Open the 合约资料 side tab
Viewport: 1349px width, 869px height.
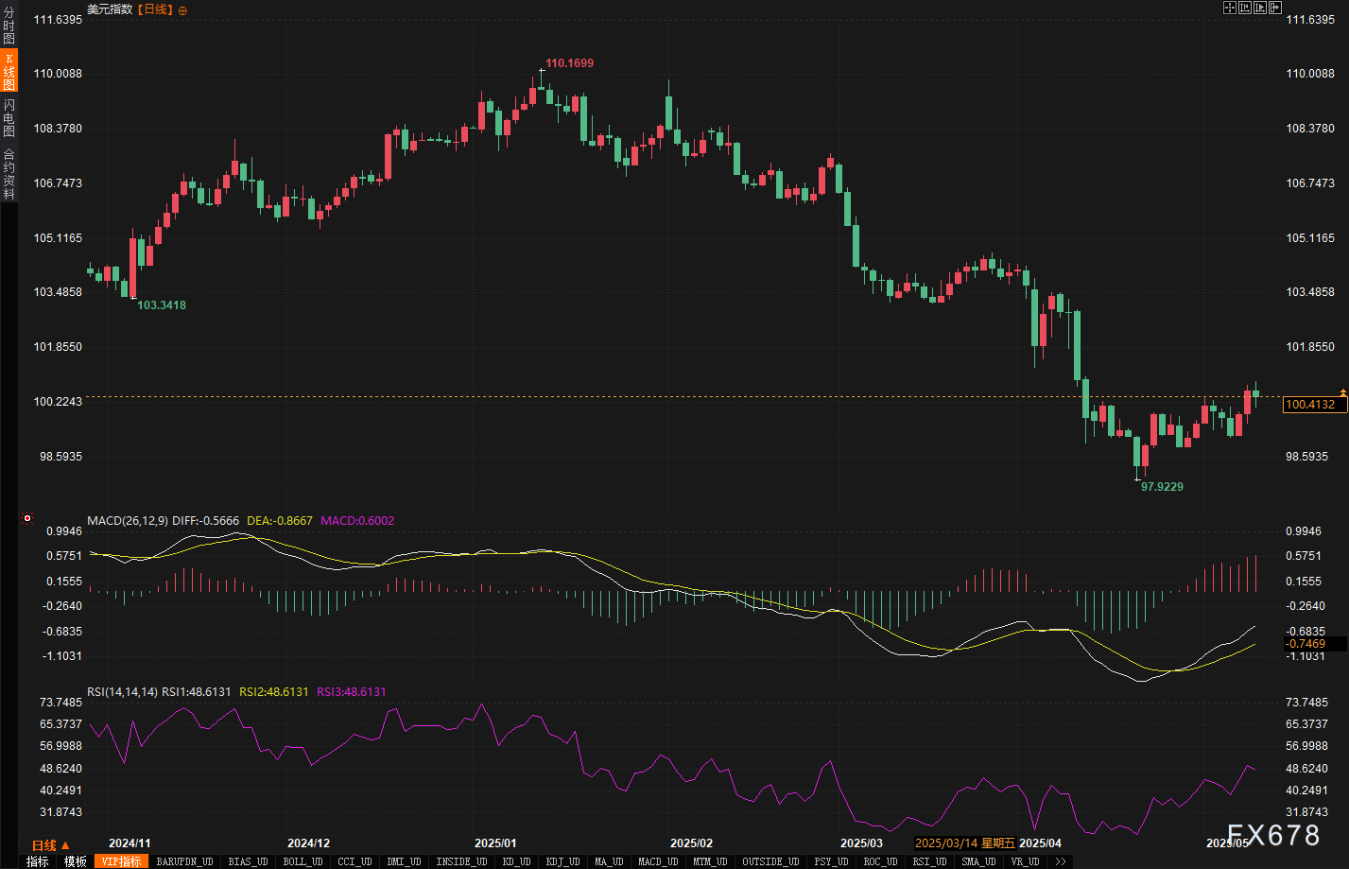point(9,174)
